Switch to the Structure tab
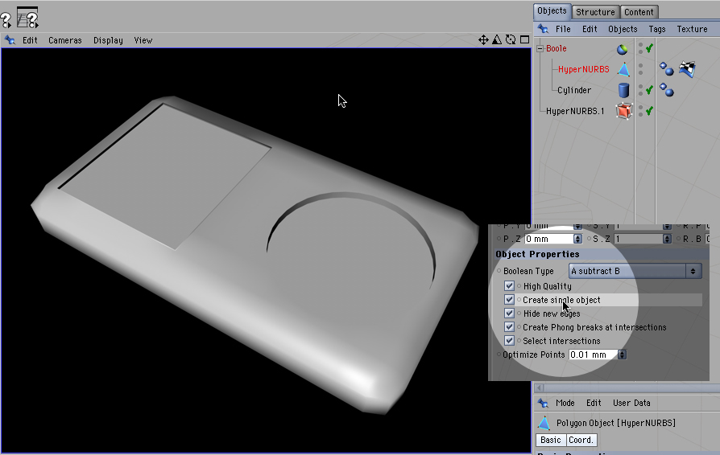This screenshot has height=455, width=720. 595,12
